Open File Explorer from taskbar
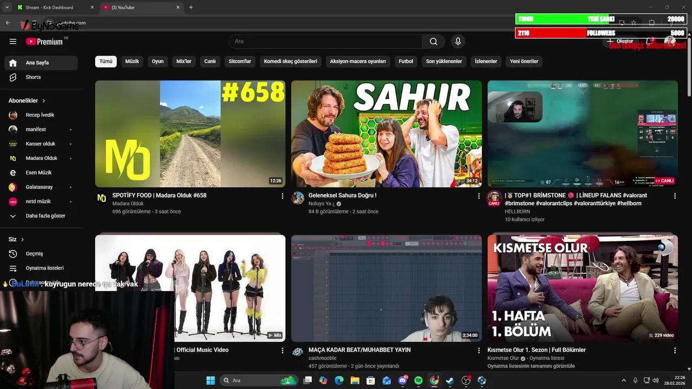692x389 pixels. [x=355, y=380]
